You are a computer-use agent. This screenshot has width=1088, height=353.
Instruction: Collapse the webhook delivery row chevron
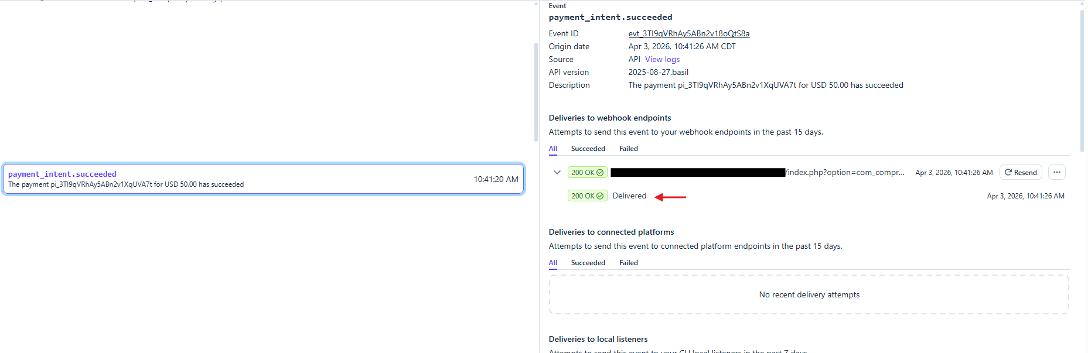[x=557, y=172]
